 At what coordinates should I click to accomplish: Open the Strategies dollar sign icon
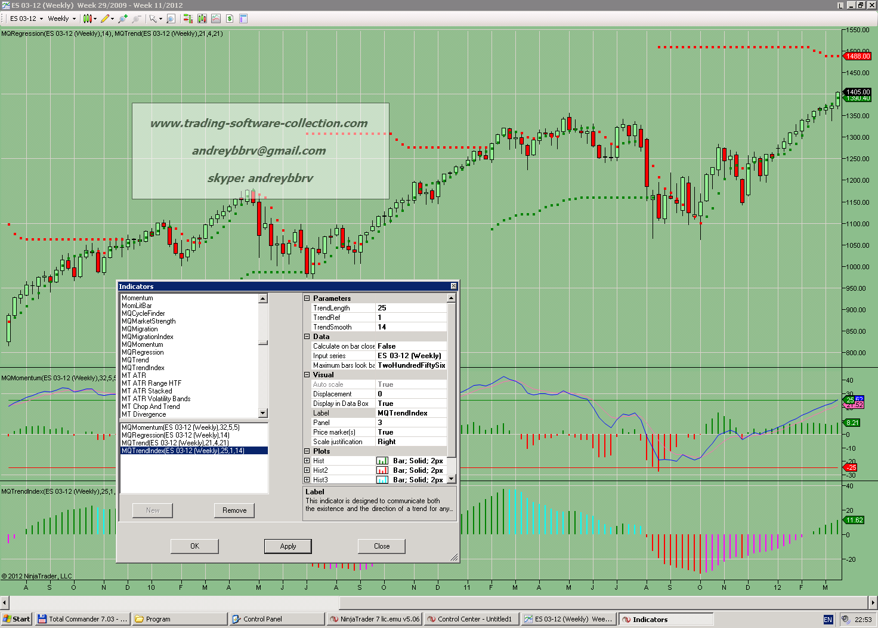tap(230, 19)
